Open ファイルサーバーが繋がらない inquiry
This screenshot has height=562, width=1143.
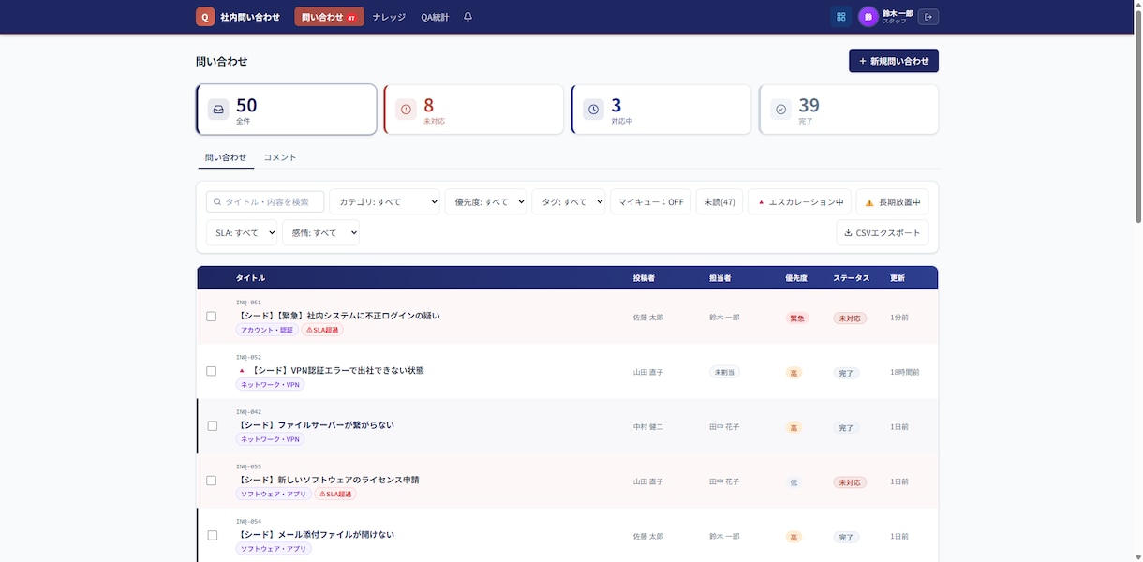tap(315, 425)
